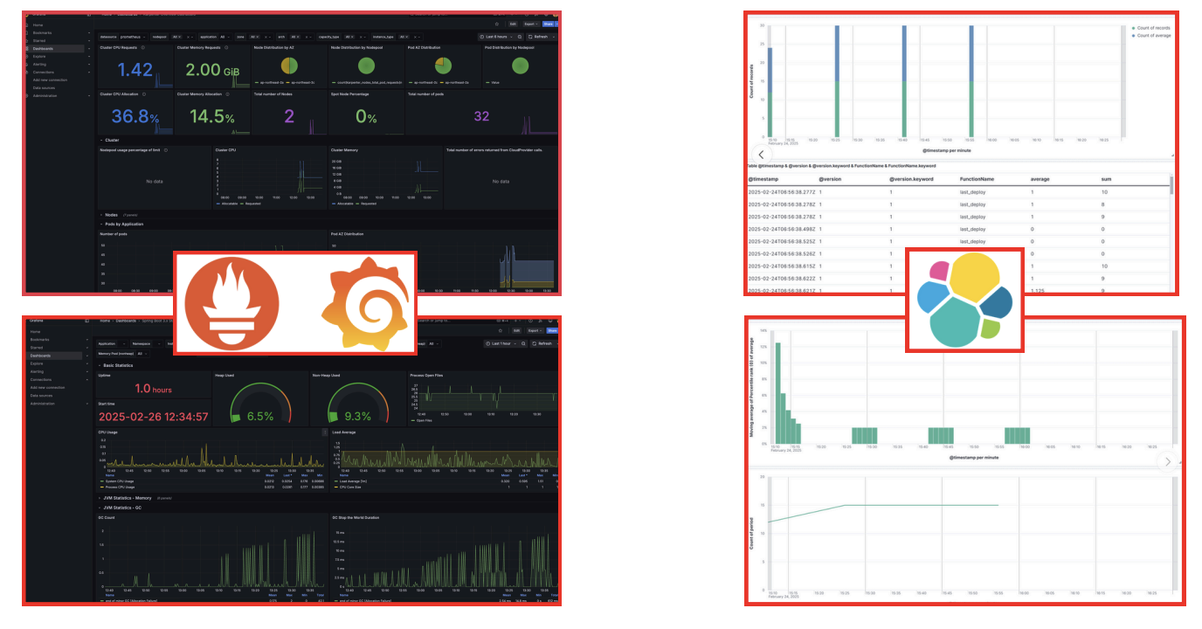Sort Kibana table by the sum column
The width and height of the screenshot is (1202, 629).
coord(1106,179)
